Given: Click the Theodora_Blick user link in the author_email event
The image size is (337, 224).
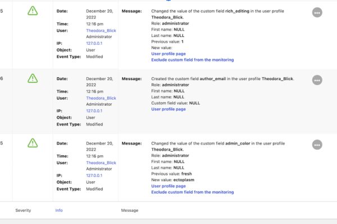Looking at the screenshot, I should [101, 98].
